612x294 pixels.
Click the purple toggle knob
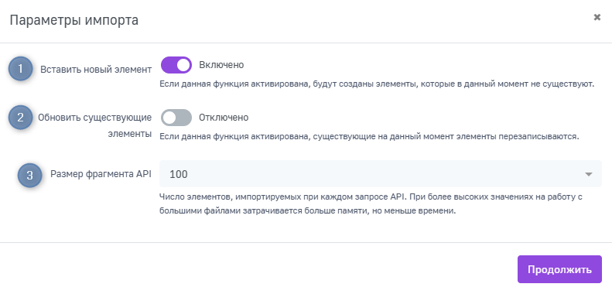(183, 65)
